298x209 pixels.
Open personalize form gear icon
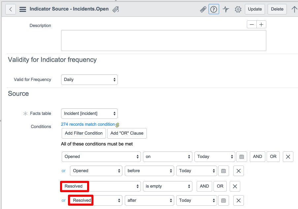click(x=238, y=9)
